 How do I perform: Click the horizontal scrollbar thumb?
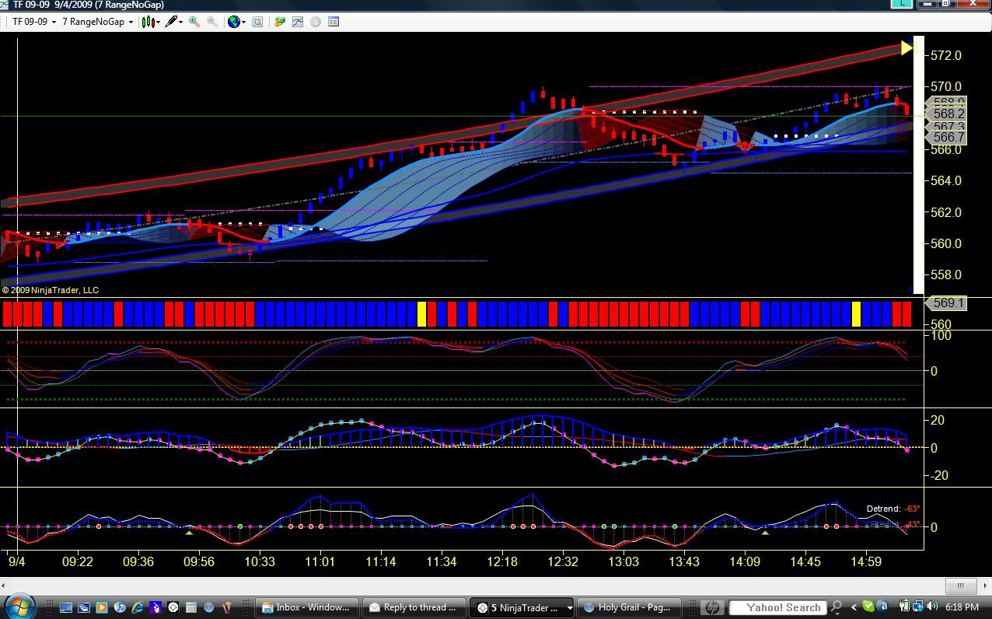point(961,586)
